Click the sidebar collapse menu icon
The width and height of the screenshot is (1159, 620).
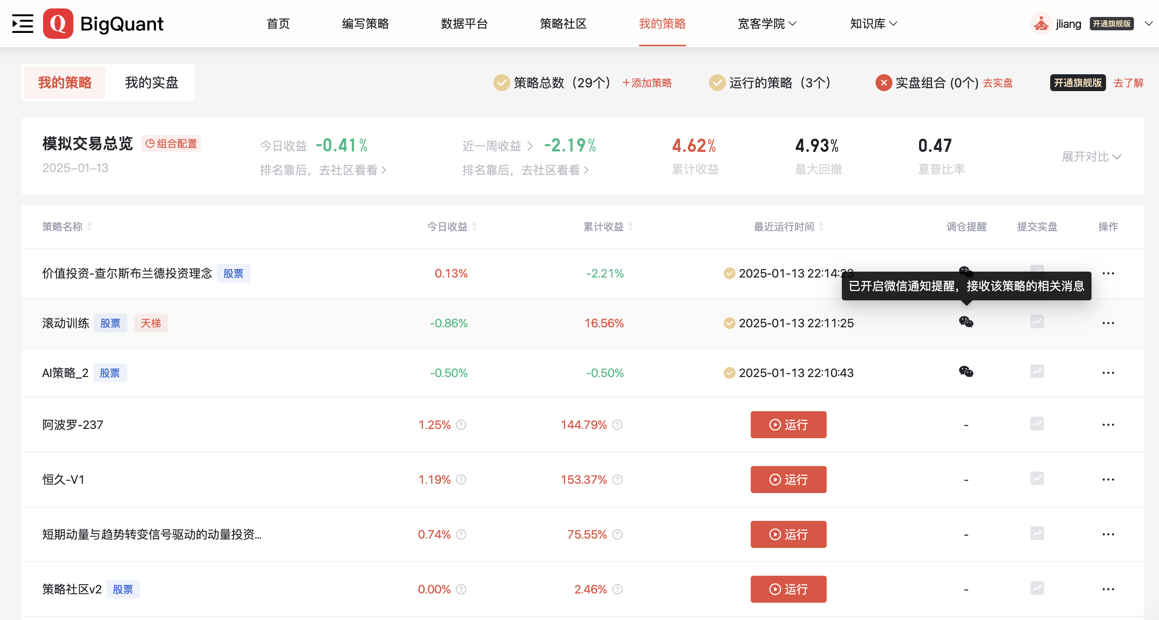point(22,23)
